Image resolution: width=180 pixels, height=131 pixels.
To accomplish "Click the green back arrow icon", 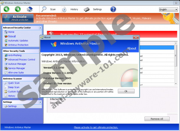I will 6,9.
